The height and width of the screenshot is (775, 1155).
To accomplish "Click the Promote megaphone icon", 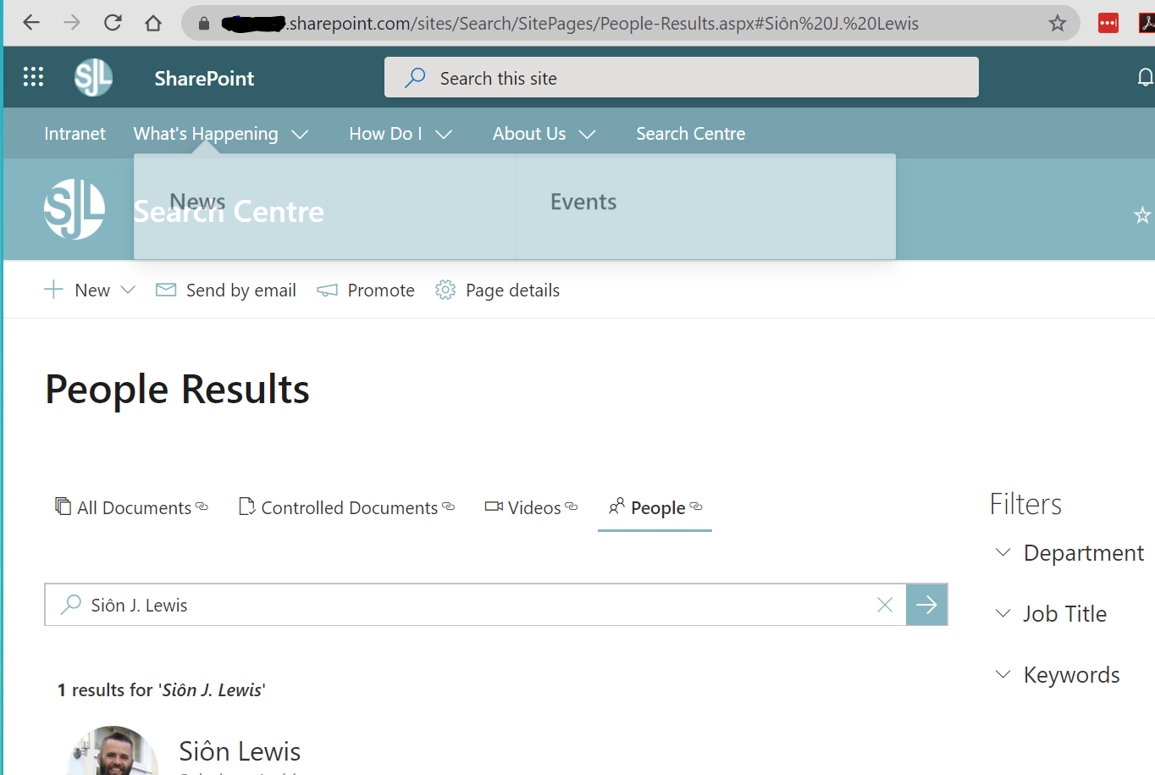I will click(x=327, y=290).
